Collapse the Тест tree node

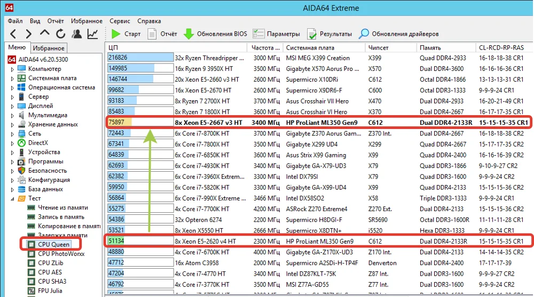[12, 198]
